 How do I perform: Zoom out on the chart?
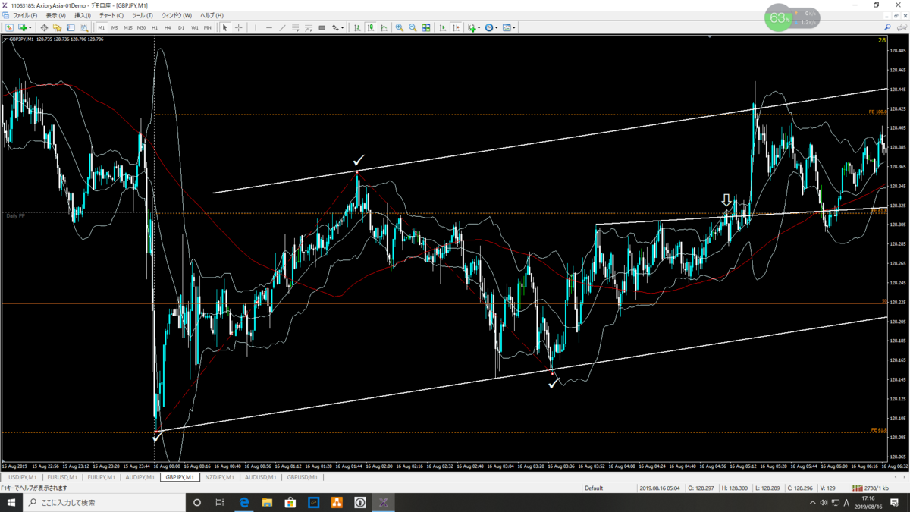pyautogui.click(x=413, y=27)
